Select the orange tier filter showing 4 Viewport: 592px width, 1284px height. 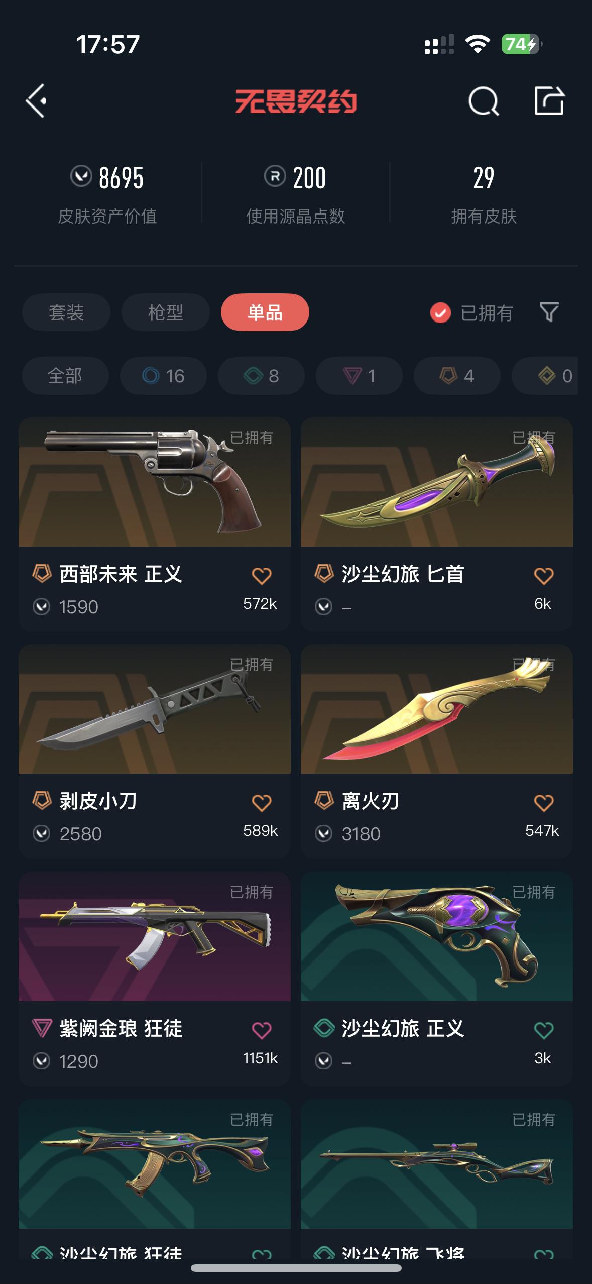[x=457, y=376]
